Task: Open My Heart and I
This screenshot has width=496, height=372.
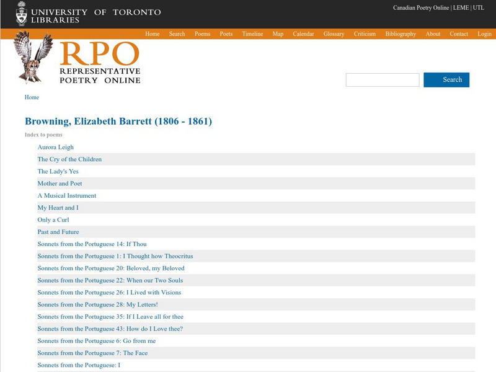Action: (58, 208)
